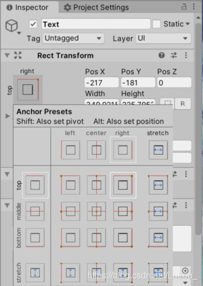
Task: Click the anchor preset box showing right top
Action: point(28,90)
